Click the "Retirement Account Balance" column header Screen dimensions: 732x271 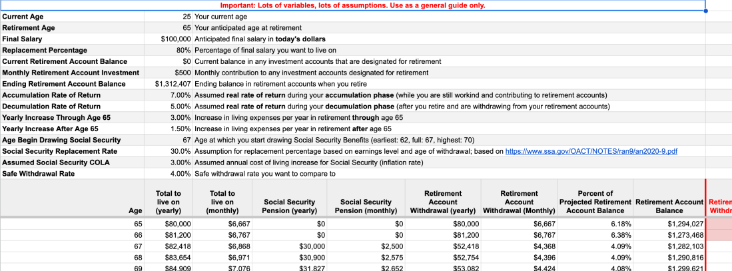[x=669, y=206]
